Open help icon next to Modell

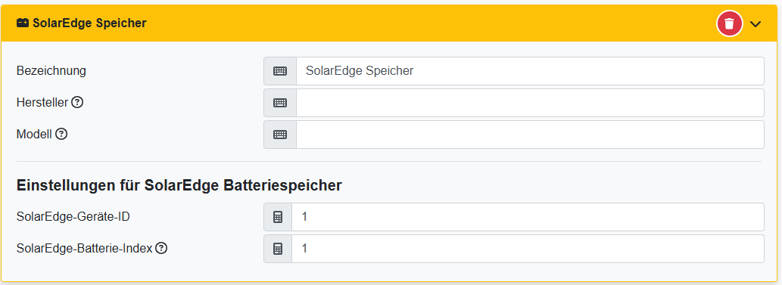[61, 134]
